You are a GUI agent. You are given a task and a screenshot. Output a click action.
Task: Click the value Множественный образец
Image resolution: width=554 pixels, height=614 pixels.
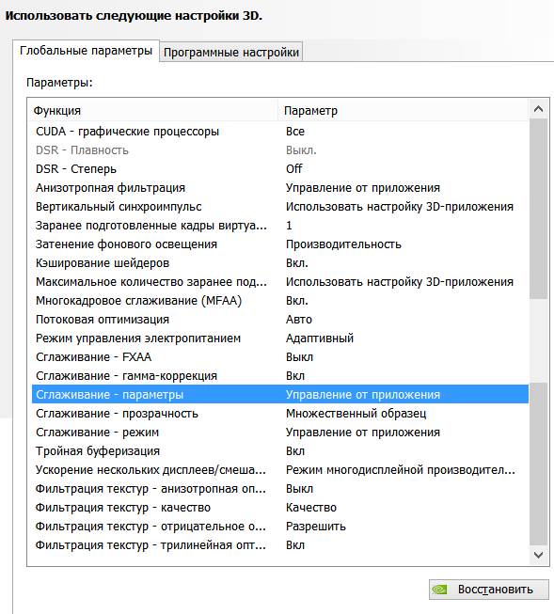[x=356, y=413]
